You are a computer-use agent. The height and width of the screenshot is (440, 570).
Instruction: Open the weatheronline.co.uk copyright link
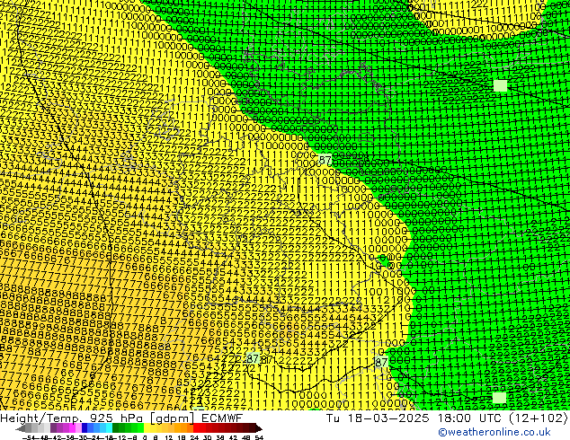click(x=494, y=432)
